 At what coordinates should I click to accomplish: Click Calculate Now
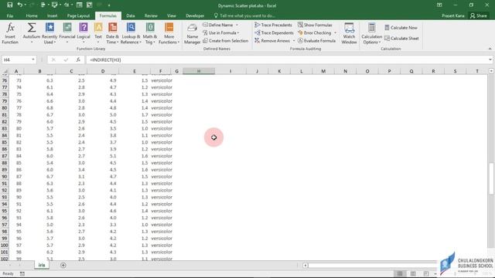401,28
